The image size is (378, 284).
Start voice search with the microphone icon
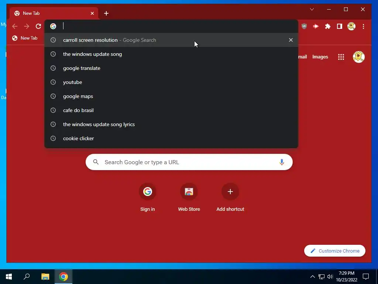(x=282, y=162)
